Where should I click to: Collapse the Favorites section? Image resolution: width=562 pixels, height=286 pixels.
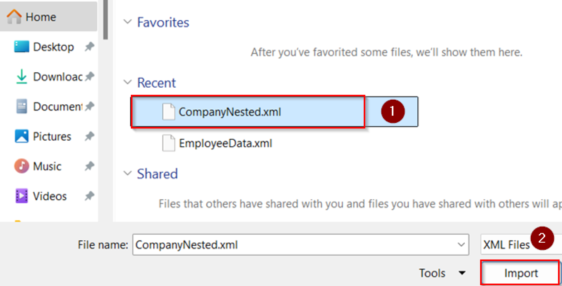[x=128, y=22]
